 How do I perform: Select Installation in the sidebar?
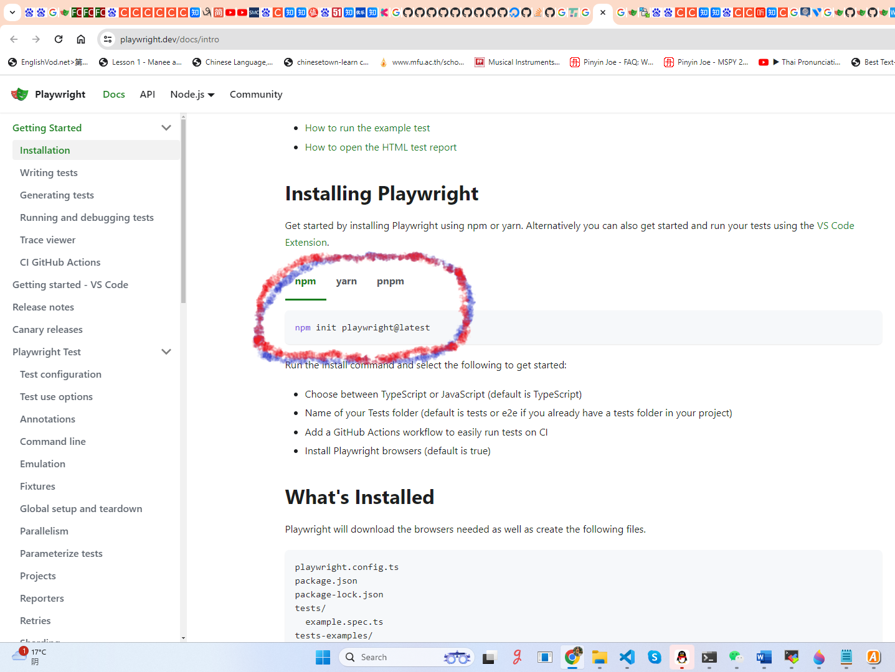pyautogui.click(x=96, y=150)
